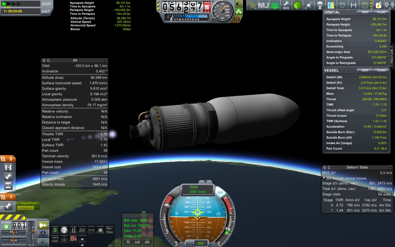Switch to the MET tab

(46, 12)
